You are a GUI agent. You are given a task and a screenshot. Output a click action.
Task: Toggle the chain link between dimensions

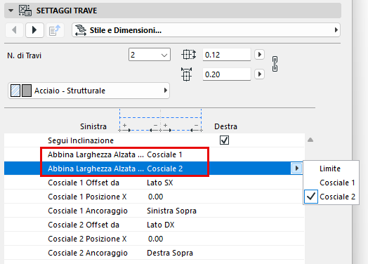pyautogui.click(x=275, y=64)
